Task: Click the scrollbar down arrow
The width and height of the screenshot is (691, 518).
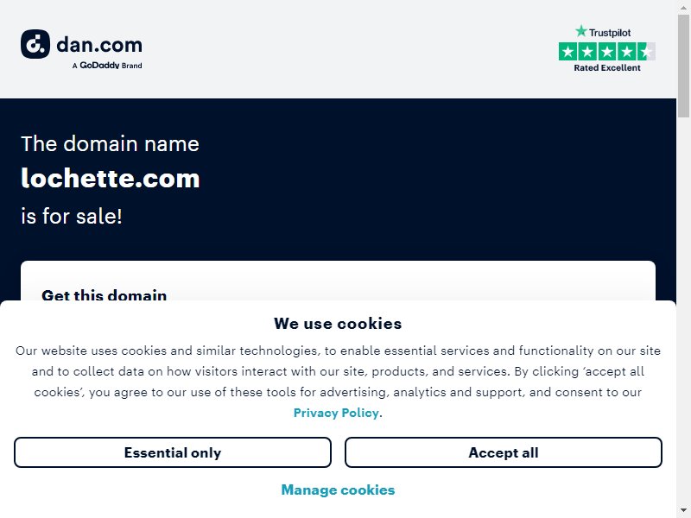Action: (683, 512)
